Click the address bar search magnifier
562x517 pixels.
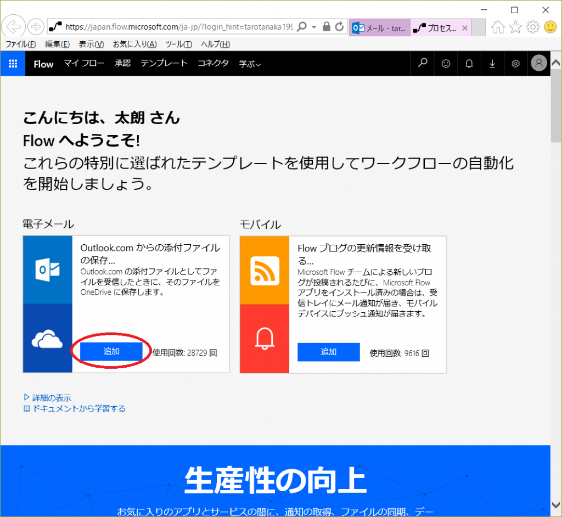[302, 26]
